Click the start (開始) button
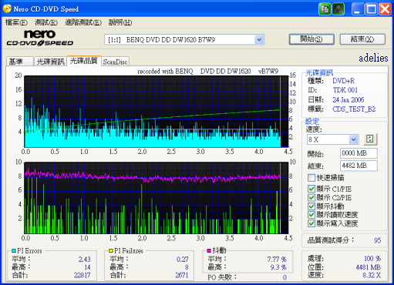 click(x=311, y=39)
